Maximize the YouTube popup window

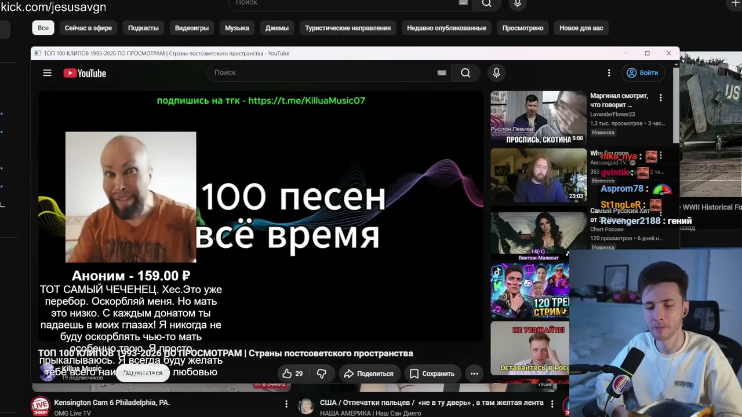[648, 53]
